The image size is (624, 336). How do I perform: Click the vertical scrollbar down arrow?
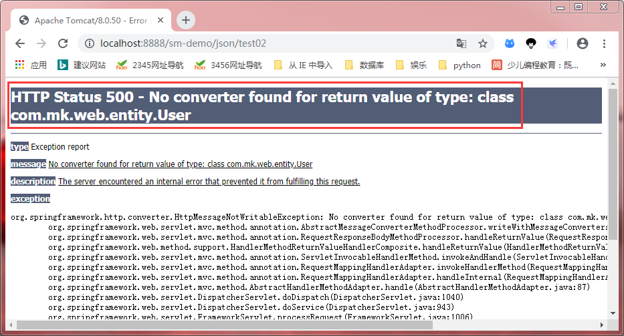pyautogui.click(x=613, y=313)
